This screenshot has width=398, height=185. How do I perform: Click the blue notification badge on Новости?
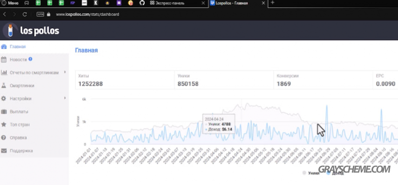30,59
